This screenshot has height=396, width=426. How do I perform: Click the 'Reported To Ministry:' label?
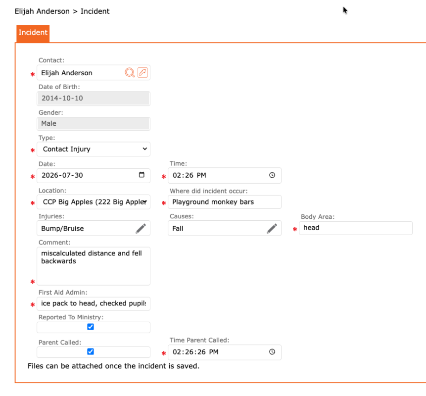click(71, 317)
